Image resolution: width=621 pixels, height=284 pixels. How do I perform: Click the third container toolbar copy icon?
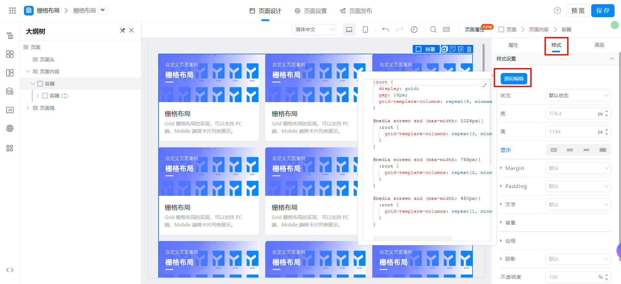pyautogui.click(x=461, y=49)
